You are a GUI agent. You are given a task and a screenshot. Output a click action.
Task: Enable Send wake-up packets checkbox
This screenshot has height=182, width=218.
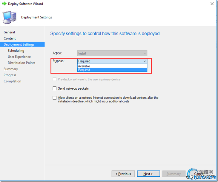coord(54,88)
